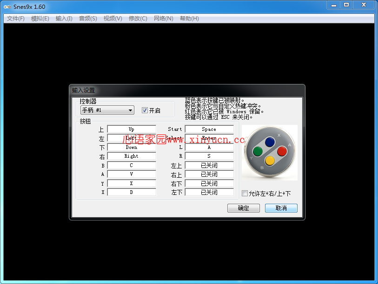
Task: Click the L shoulder button binding field
Action: [209, 147]
